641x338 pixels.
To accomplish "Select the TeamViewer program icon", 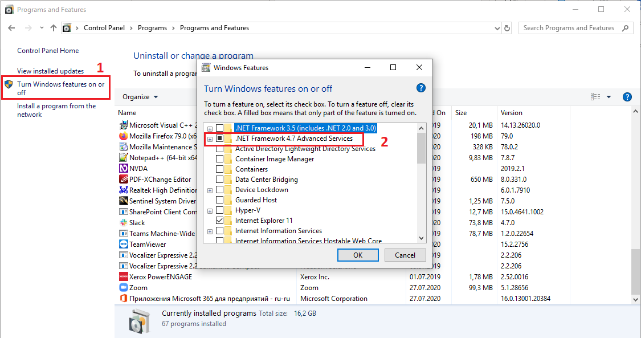I will [124, 244].
